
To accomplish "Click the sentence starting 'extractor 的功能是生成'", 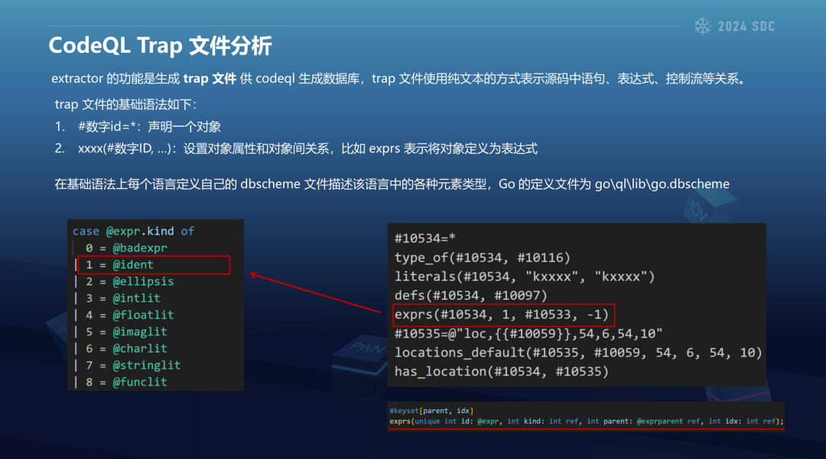I will 400,79.
